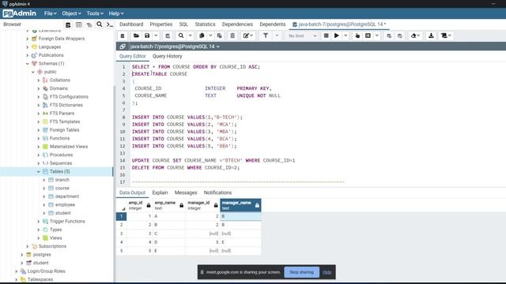Click the lock icon in manager_name column header
This screenshot has width=506, height=284.
click(257, 205)
